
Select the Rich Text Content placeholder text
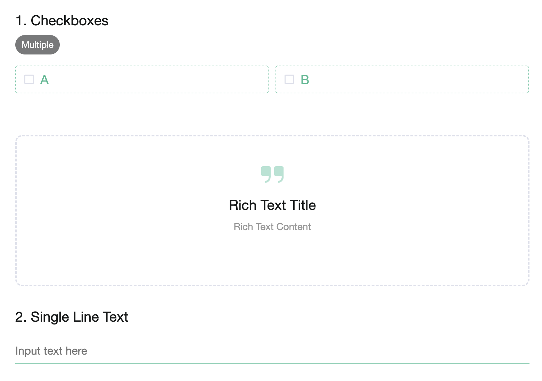pos(272,227)
